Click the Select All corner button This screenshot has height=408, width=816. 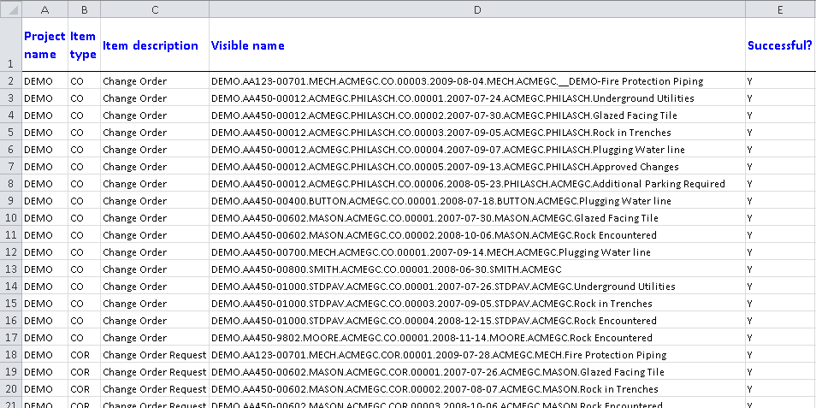10,9
